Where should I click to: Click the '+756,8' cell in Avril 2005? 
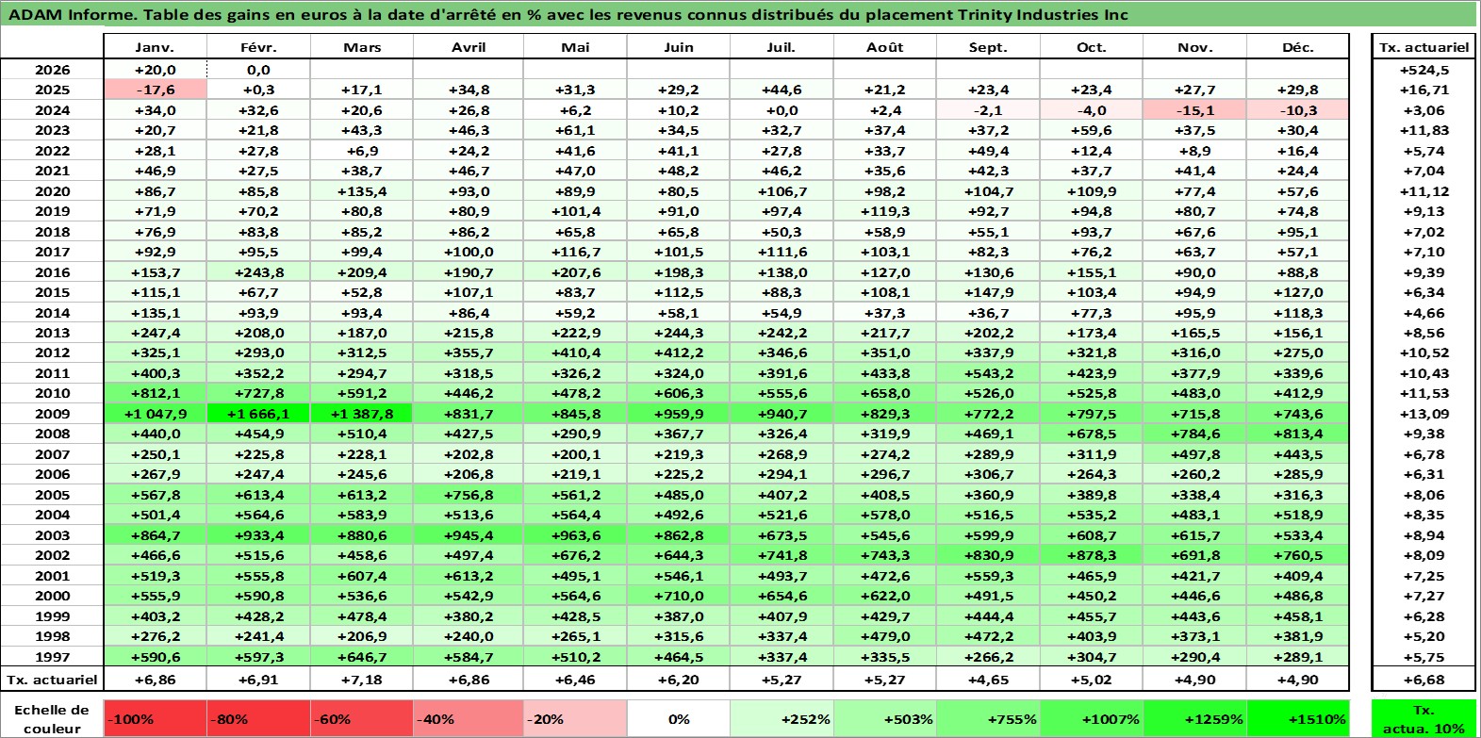pos(469,495)
